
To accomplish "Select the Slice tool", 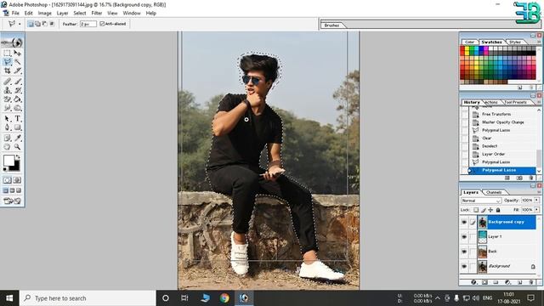I will click(x=17, y=71).
